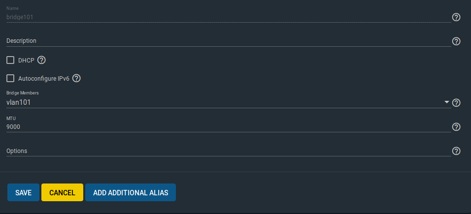Open the MTU help tooltip

(456, 127)
